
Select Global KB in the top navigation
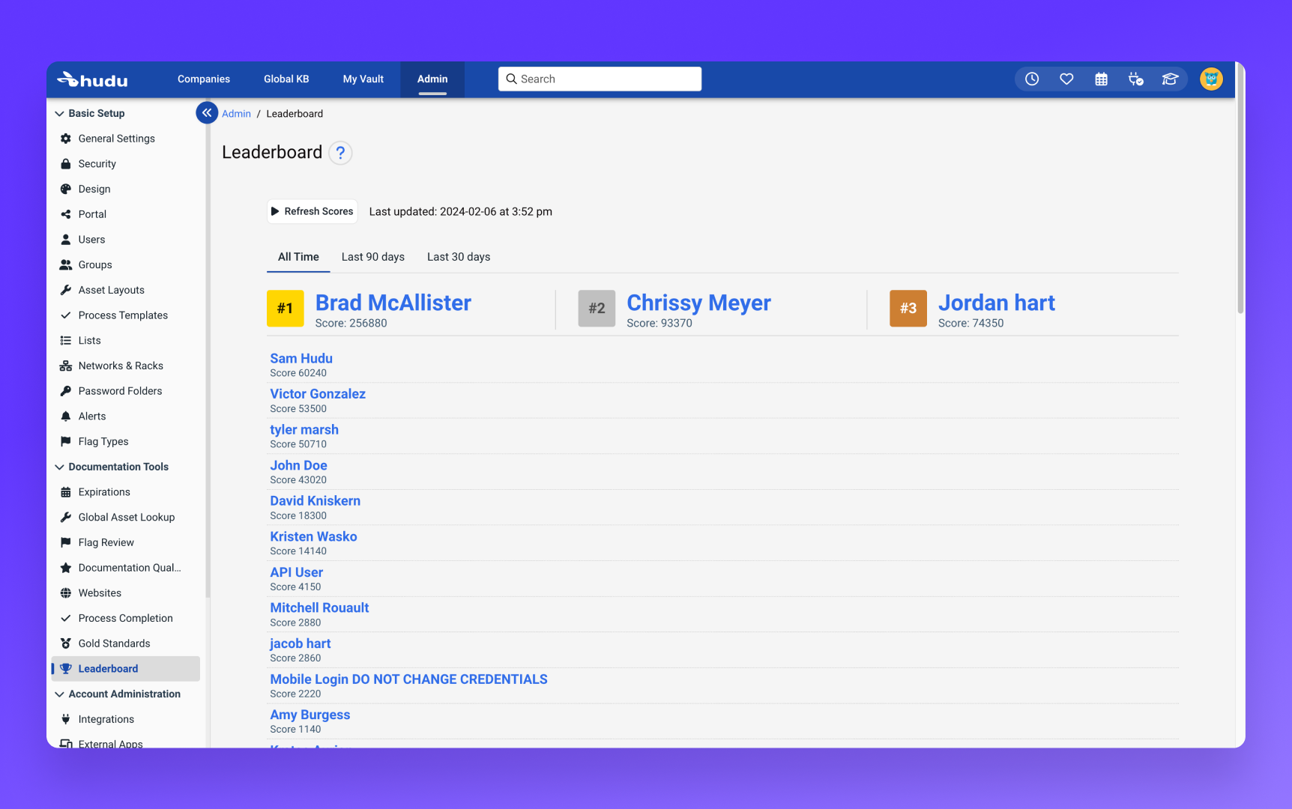coord(286,79)
